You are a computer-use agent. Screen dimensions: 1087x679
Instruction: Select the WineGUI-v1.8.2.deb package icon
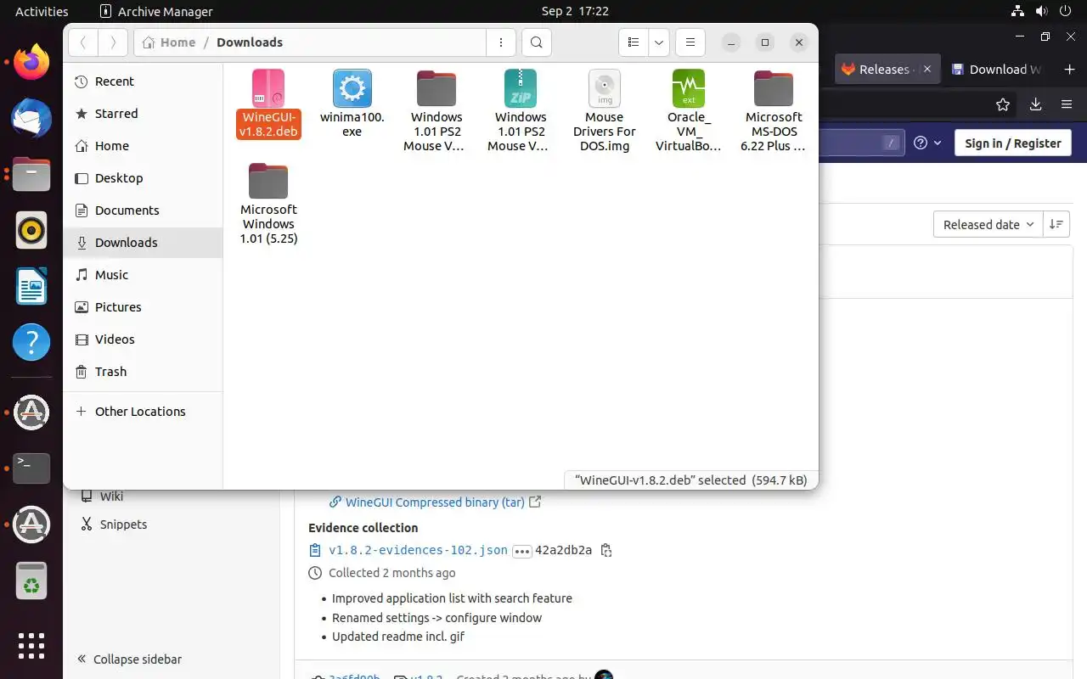[x=268, y=88]
